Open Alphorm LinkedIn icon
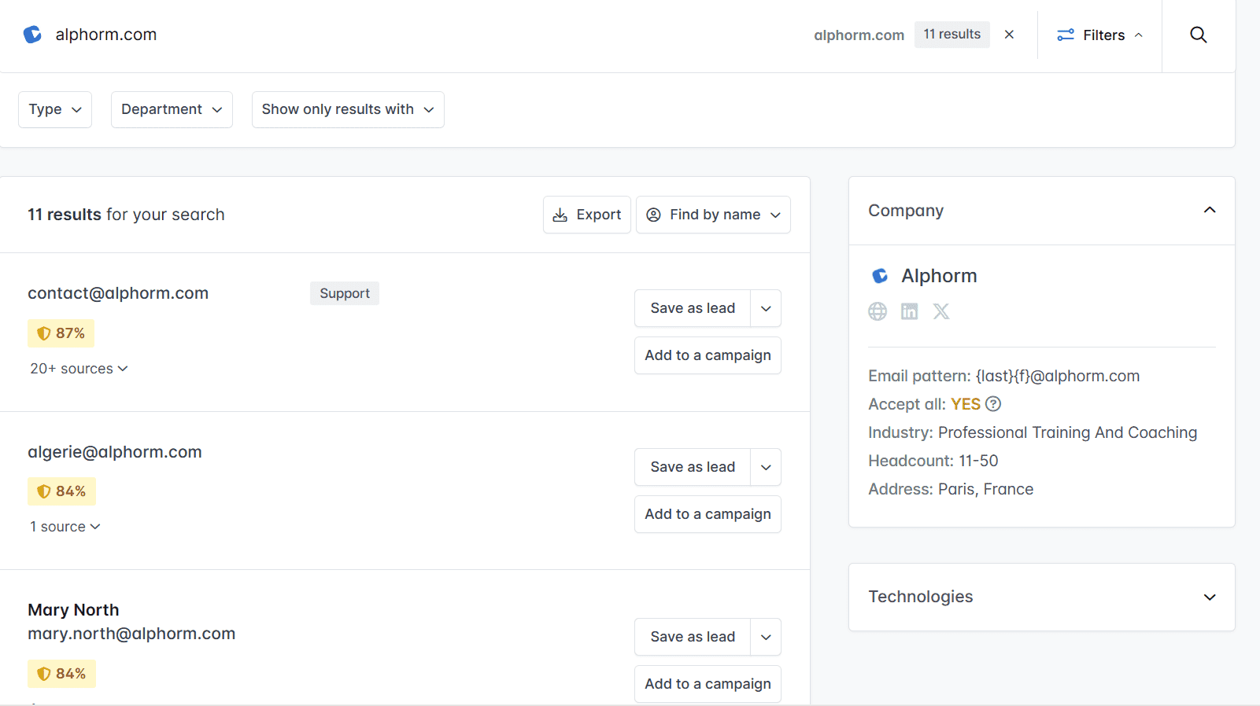This screenshot has height=706, width=1260. (x=909, y=311)
